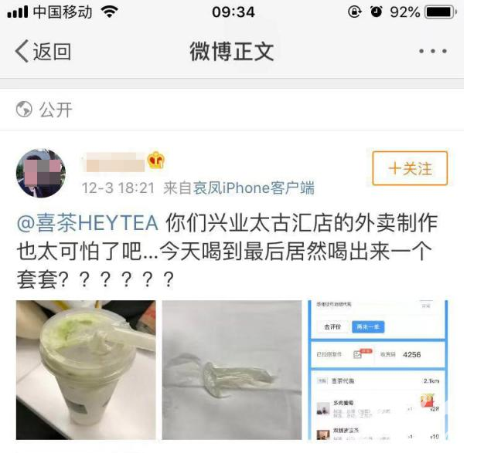Tap the Wi-Fi status icon
Viewport: 501px width, 453px height.
[x=109, y=12]
